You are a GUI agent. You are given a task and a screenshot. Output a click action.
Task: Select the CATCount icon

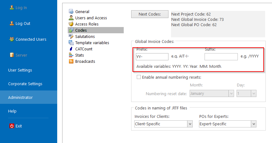tap(71, 49)
